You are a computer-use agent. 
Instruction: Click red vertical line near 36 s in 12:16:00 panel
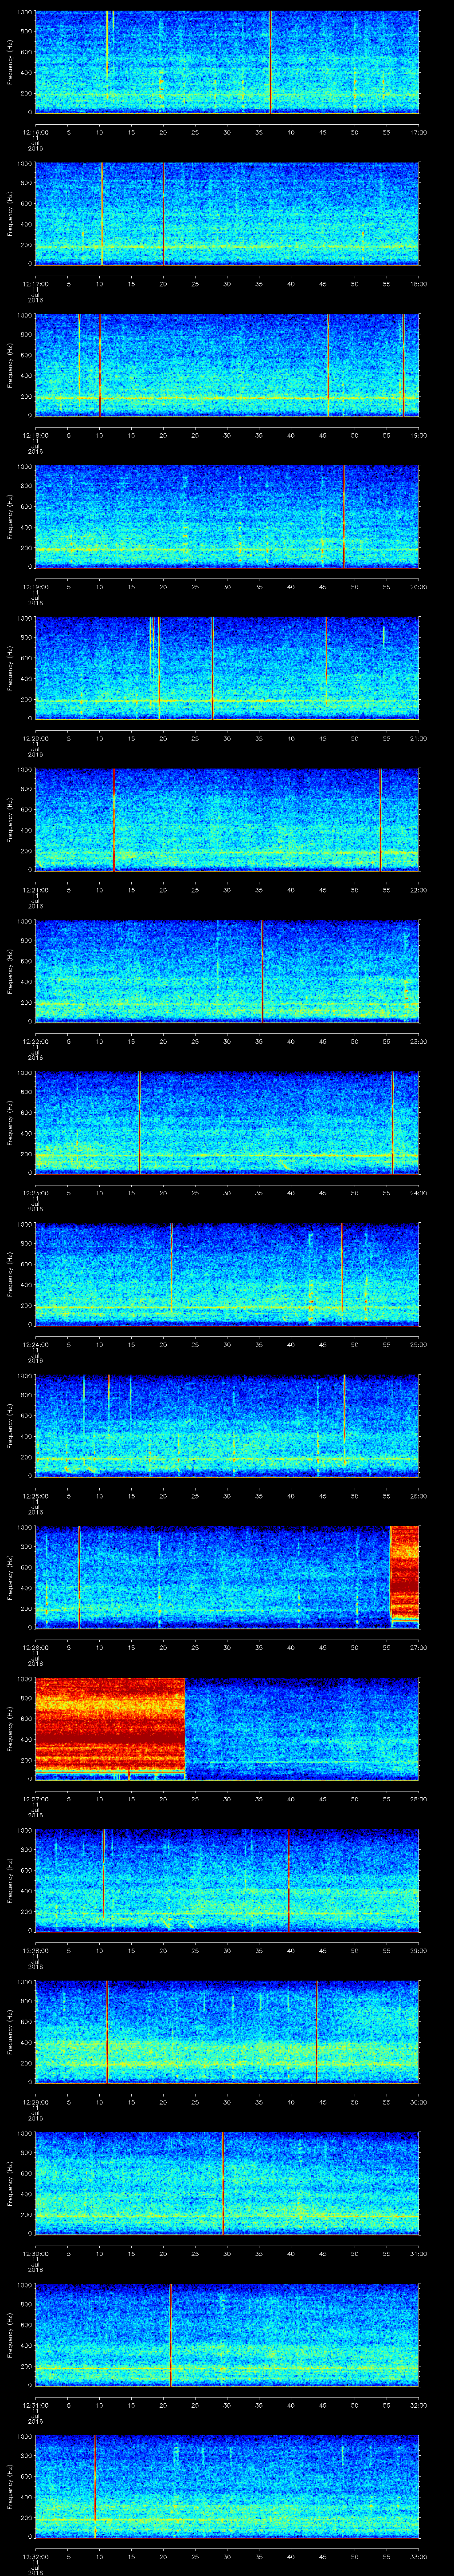pyautogui.click(x=270, y=62)
